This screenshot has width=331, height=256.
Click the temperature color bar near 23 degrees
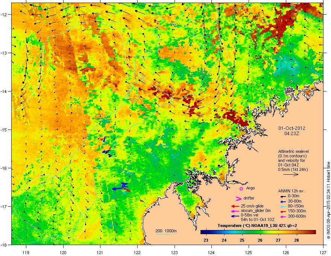206,232
